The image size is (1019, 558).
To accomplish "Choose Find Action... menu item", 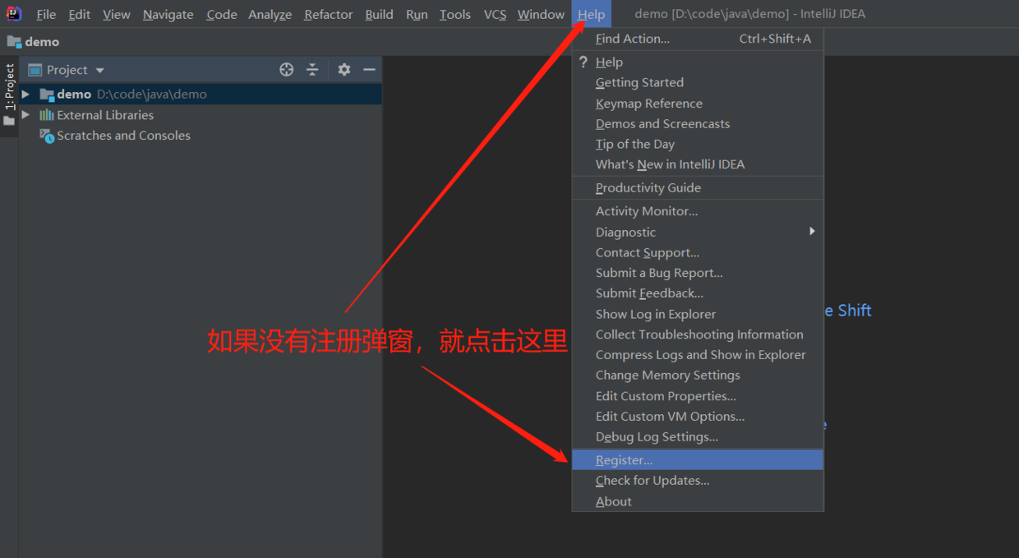I will pyautogui.click(x=698, y=39).
